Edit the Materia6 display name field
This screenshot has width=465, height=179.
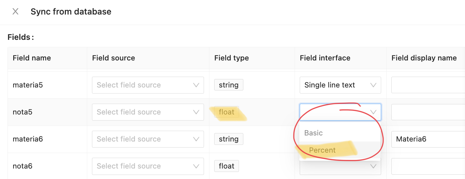click(428, 139)
